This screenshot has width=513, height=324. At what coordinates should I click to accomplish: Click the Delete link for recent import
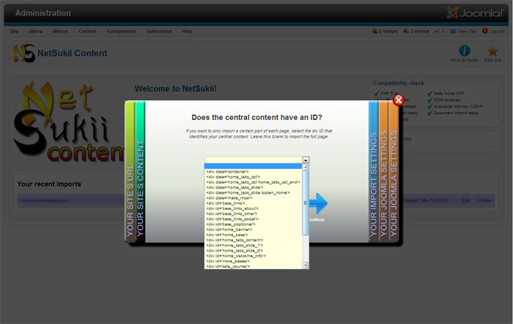[x=484, y=200]
